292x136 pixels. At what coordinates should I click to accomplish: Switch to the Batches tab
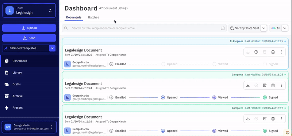(93, 17)
